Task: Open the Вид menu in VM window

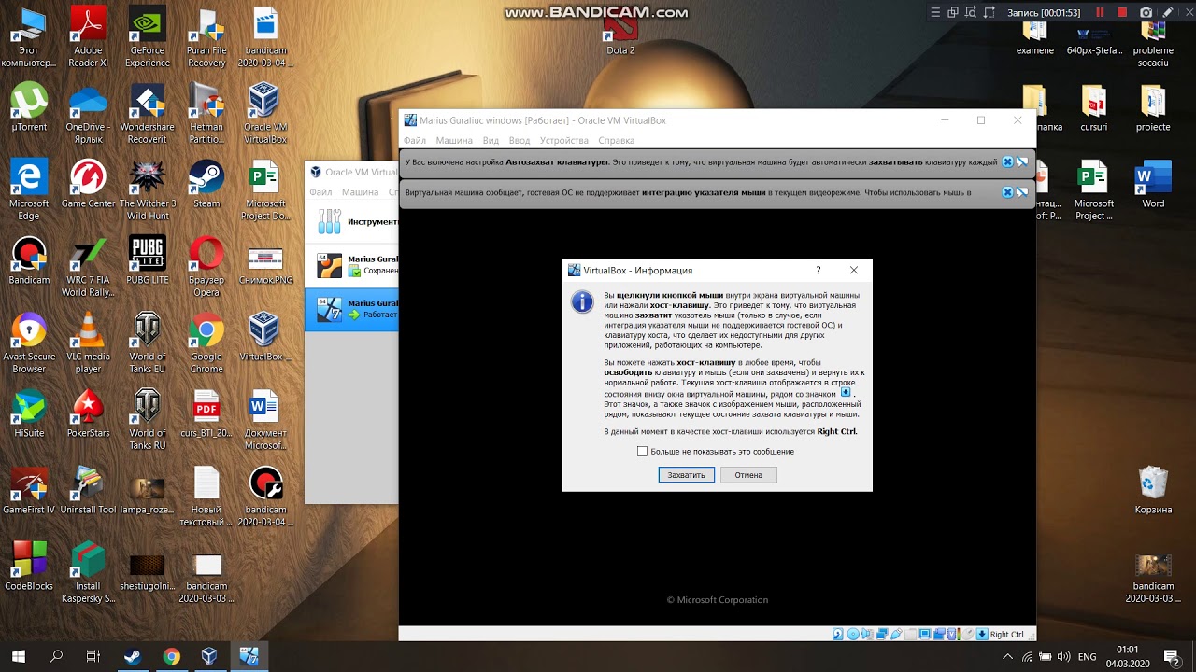Action: (x=491, y=140)
